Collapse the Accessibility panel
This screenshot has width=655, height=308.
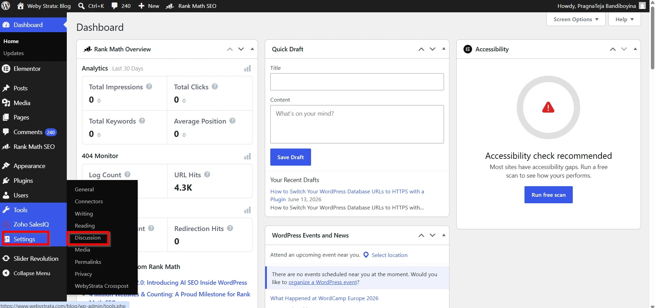coord(635,49)
